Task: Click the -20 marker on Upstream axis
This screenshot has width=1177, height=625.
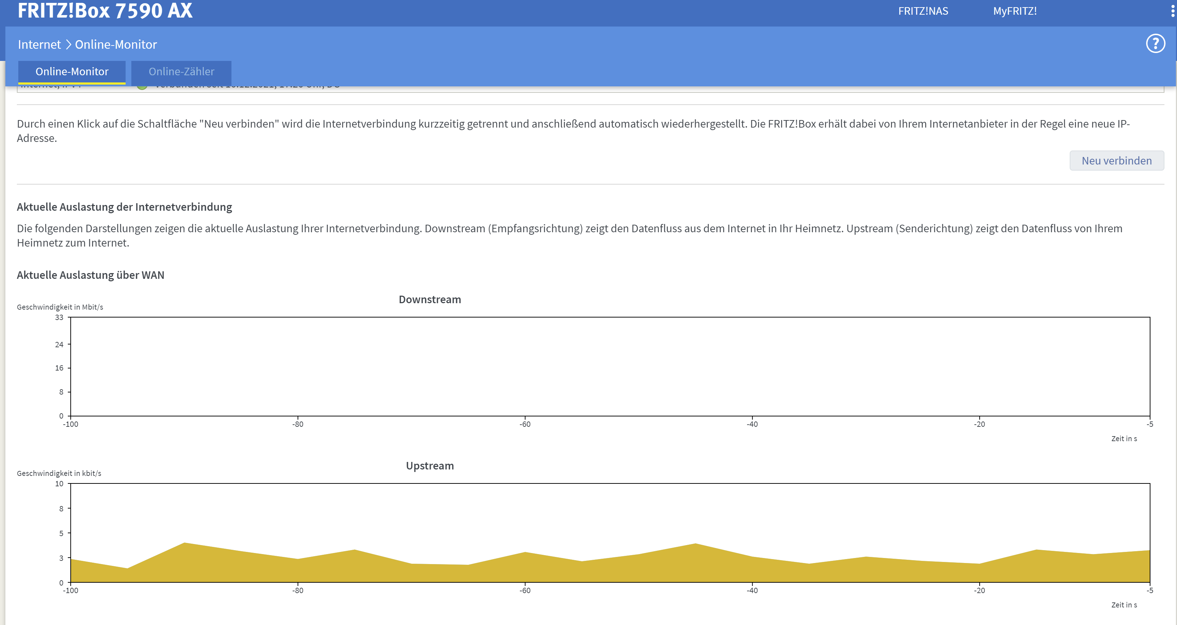Action: coord(979,590)
